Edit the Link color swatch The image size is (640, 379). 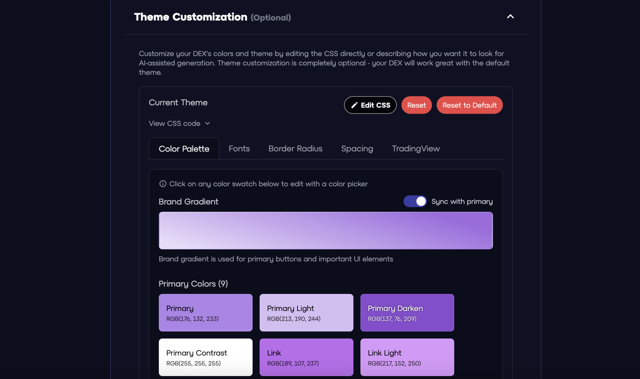coord(306,357)
